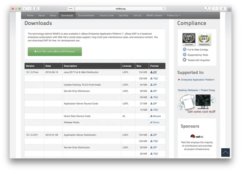Expand the Follow Us dropdown
241x172 pixels.
click(174, 15)
